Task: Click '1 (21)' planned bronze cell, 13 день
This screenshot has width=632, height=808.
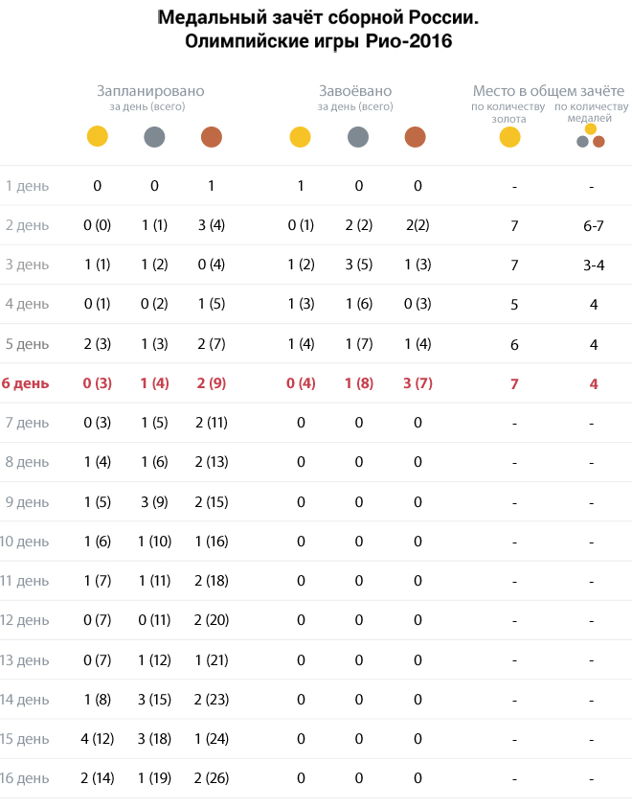Action: click(212, 660)
